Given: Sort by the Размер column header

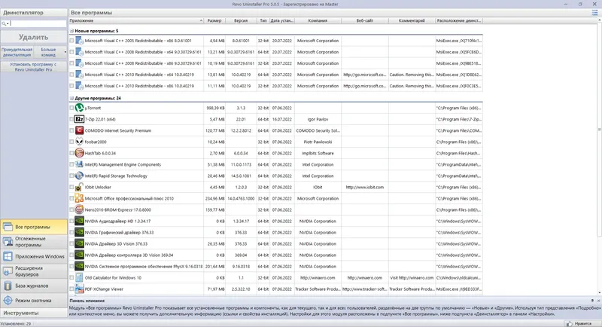Looking at the screenshot, I should 214,21.
